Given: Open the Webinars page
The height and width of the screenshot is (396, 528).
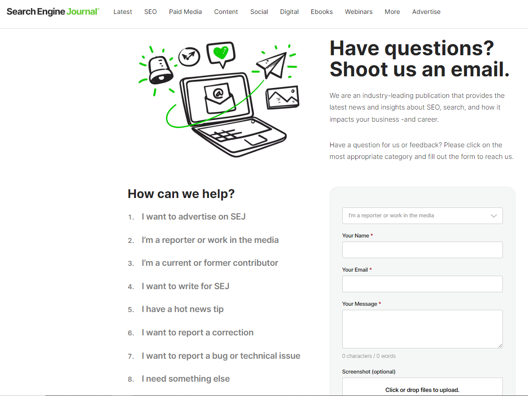Looking at the screenshot, I should [x=358, y=12].
